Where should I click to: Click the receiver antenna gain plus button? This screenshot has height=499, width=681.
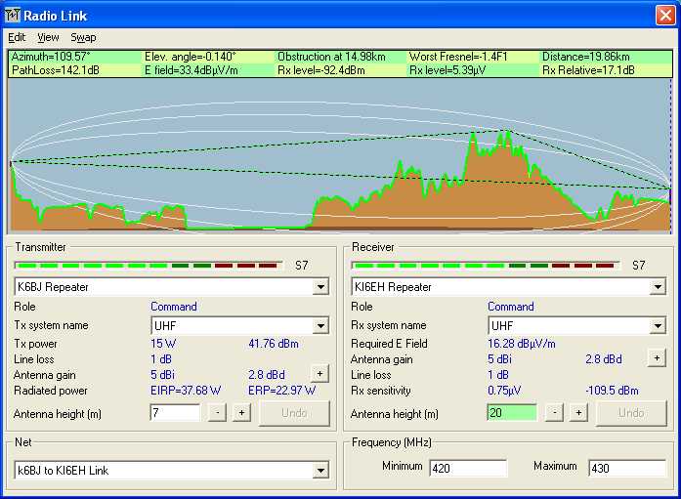click(x=658, y=358)
